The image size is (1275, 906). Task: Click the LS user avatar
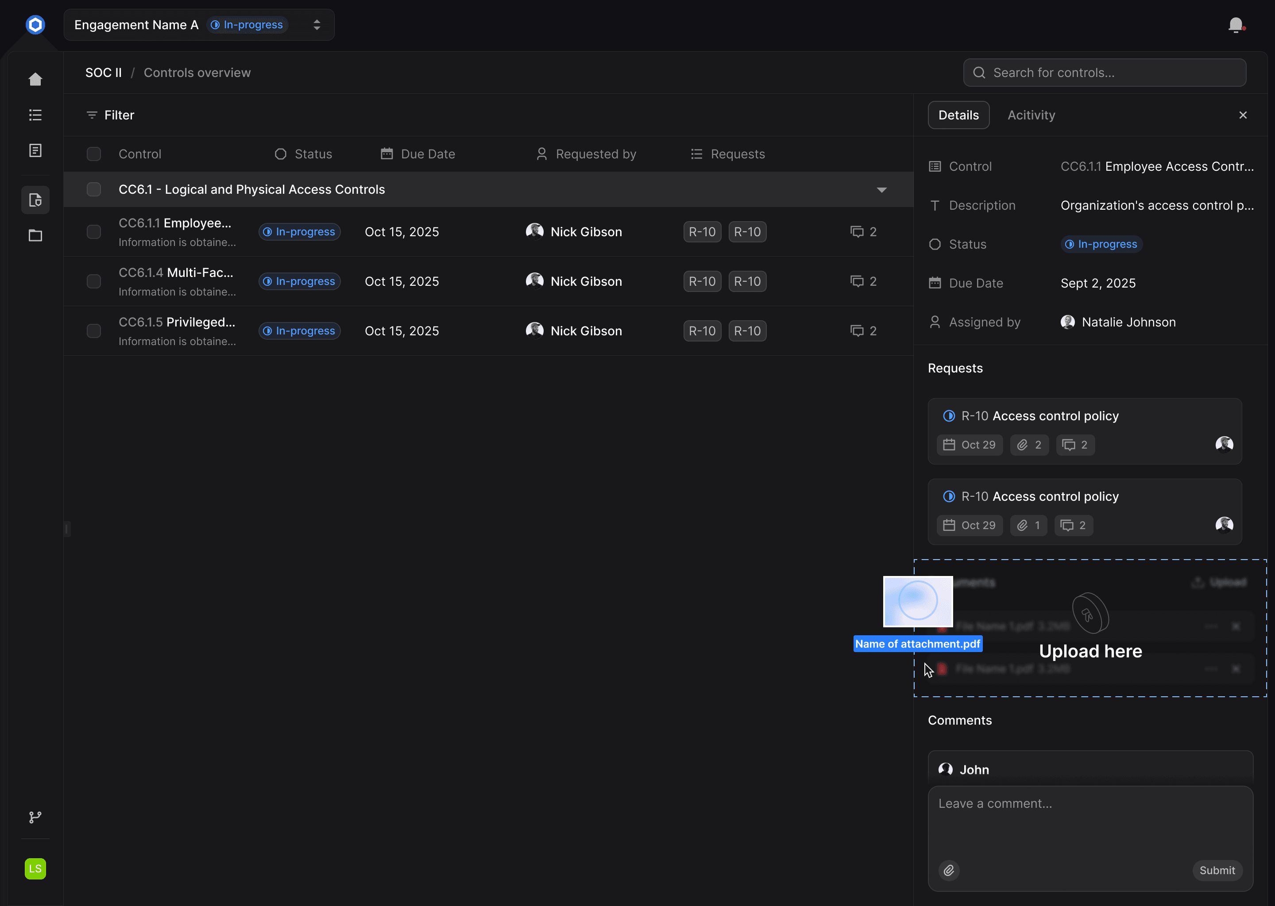35,869
